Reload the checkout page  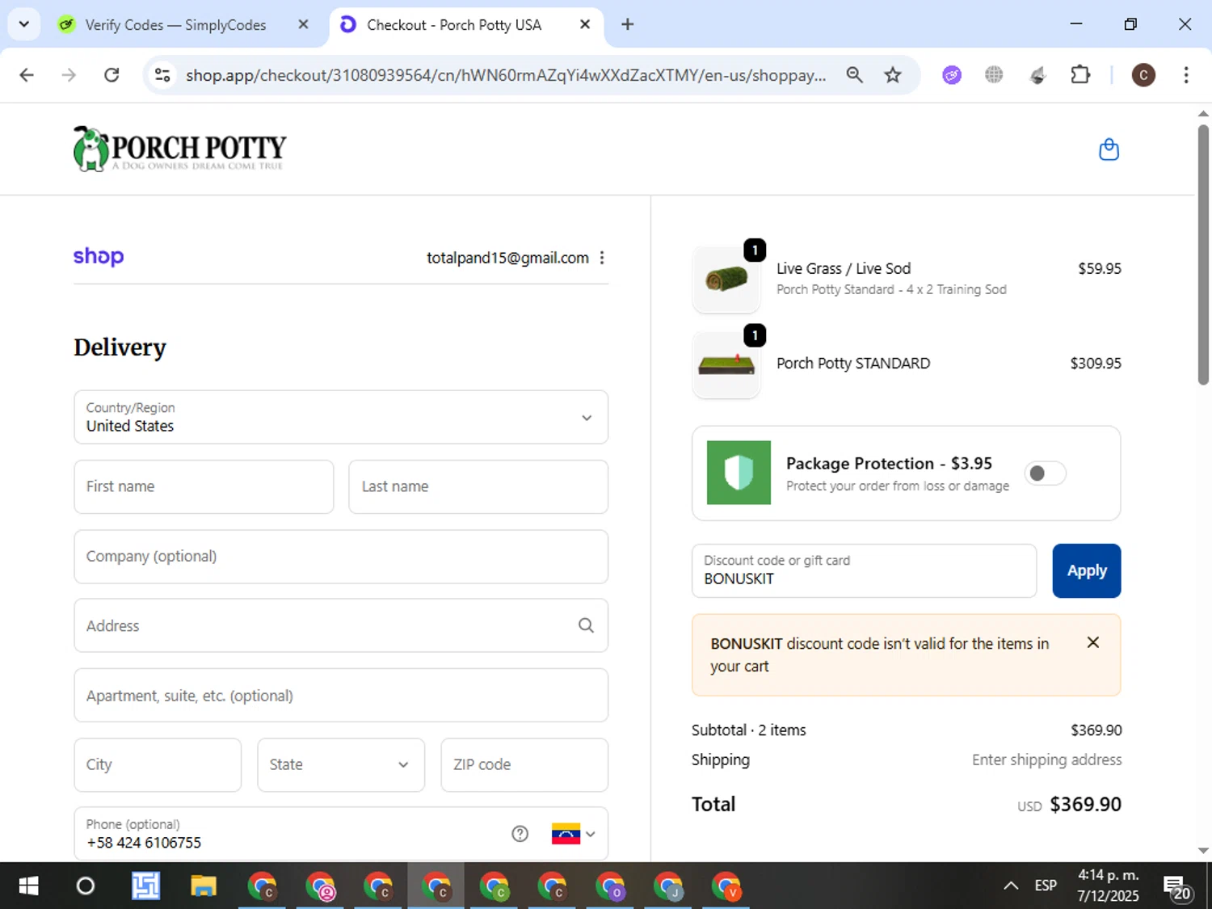pyautogui.click(x=112, y=75)
